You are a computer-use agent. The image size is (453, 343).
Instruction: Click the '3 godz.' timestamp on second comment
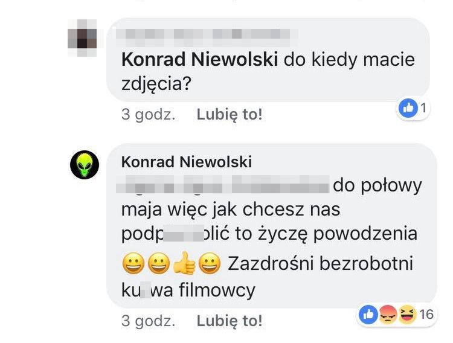tap(149, 321)
